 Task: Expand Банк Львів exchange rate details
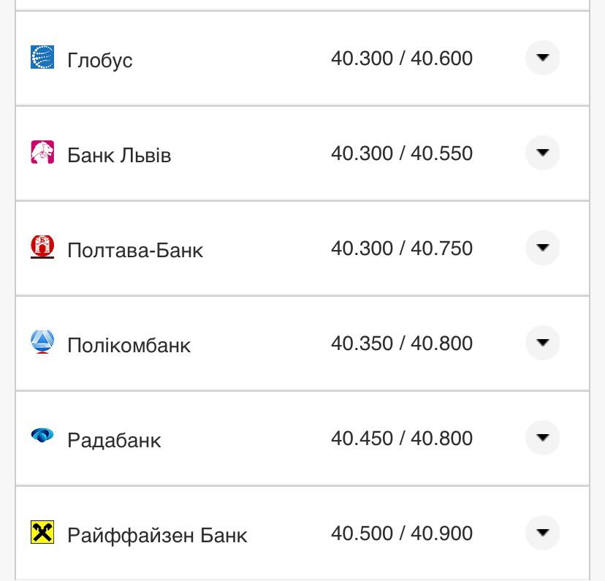pyautogui.click(x=542, y=153)
